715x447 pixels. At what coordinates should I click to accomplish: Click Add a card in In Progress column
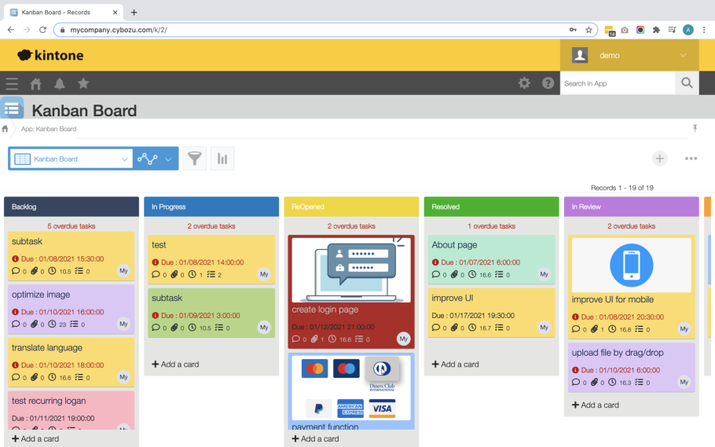click(175, 365)
